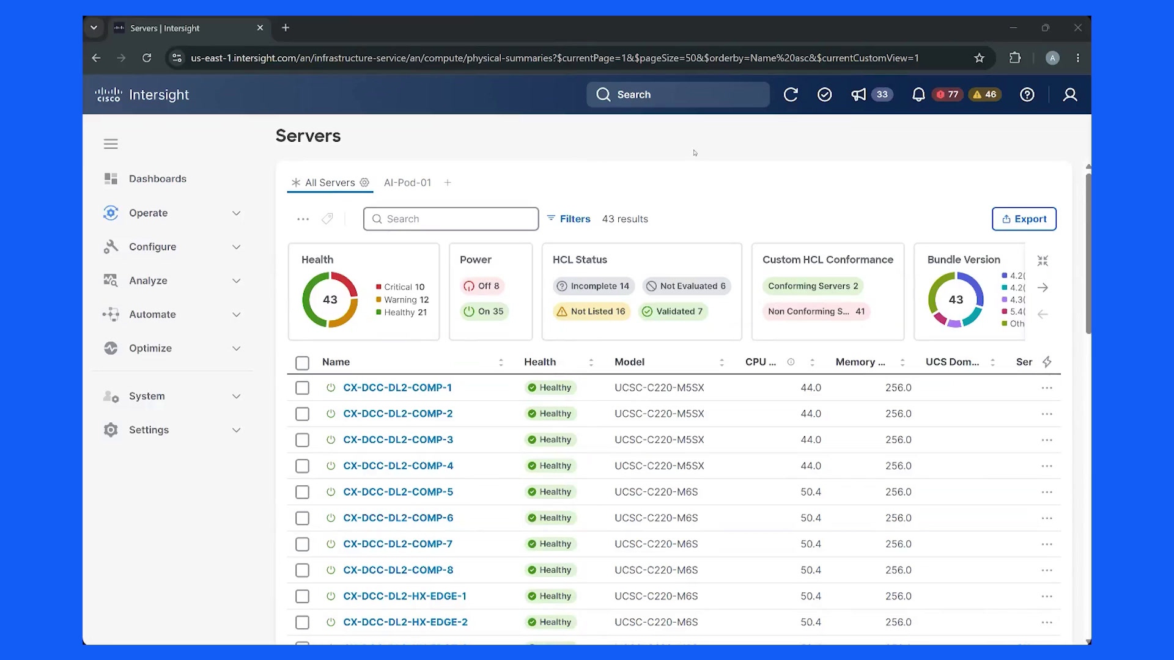Go to next widgets with right arrow

pos(1043,288)
